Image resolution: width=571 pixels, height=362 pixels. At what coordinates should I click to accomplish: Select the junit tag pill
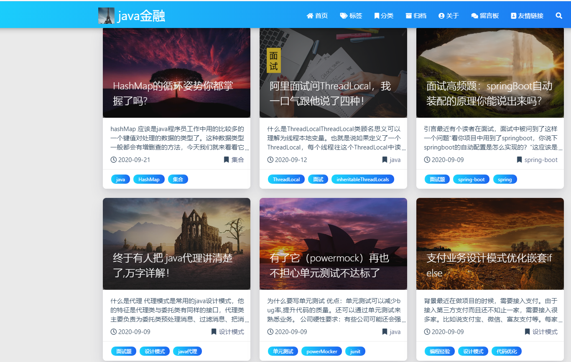coord(355,351)
